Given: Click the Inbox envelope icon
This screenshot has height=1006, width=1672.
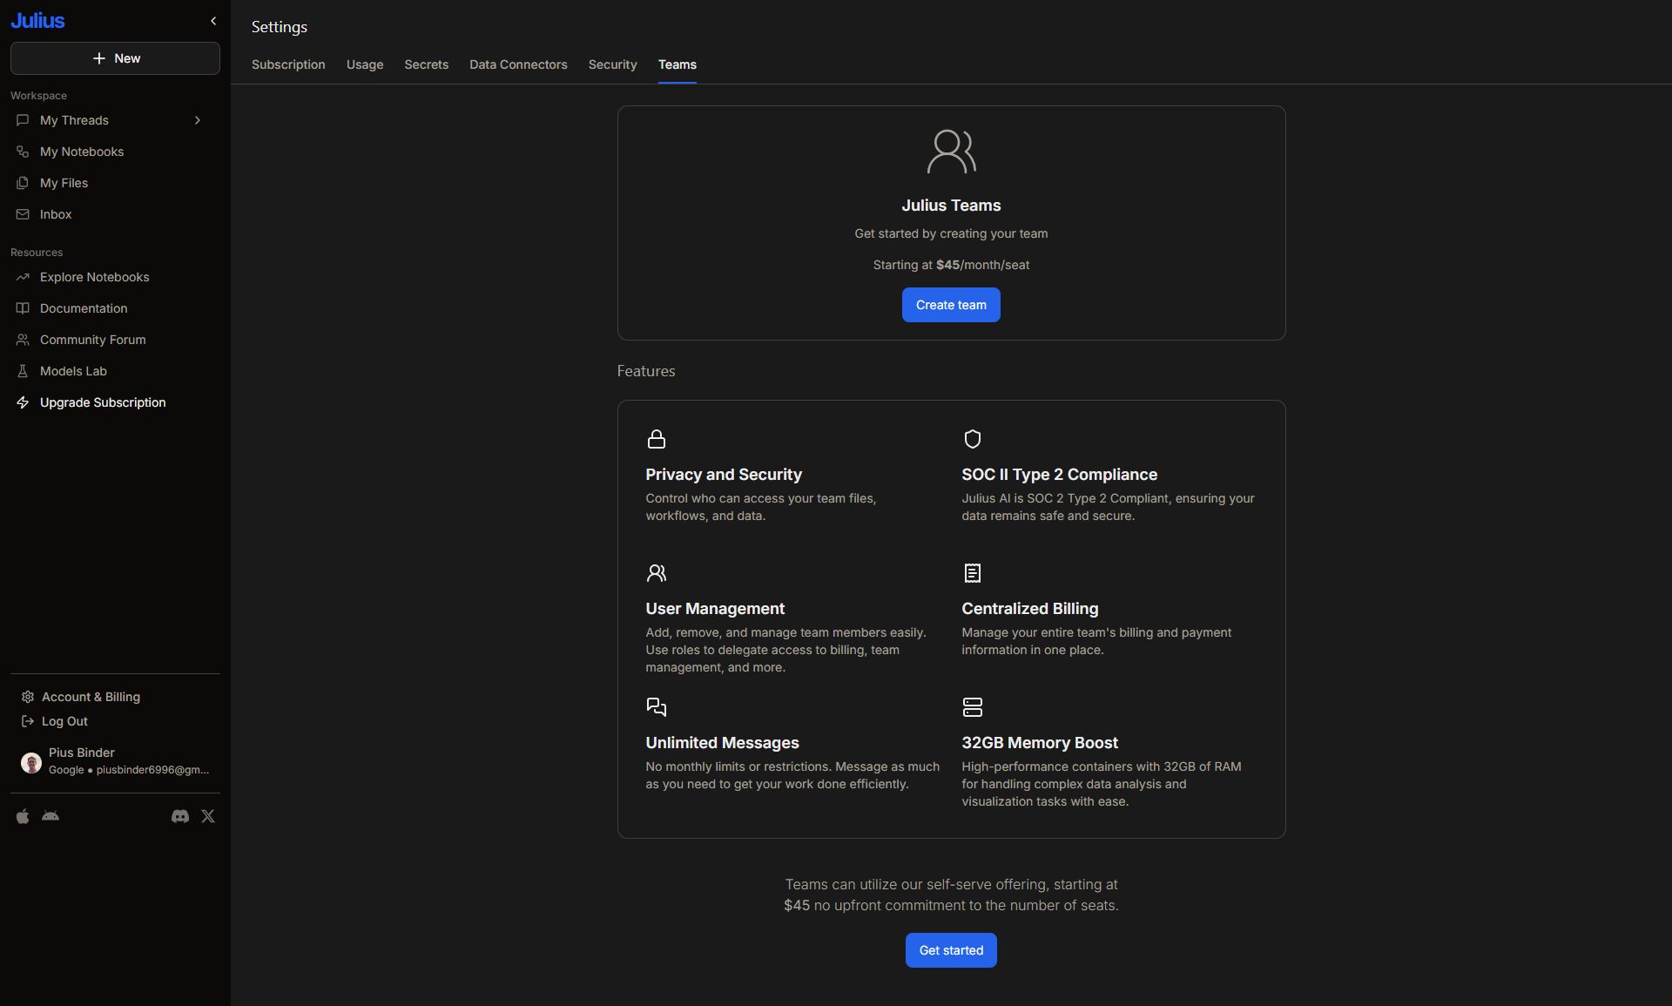Looking at the screenshot, I should [23, 214].
